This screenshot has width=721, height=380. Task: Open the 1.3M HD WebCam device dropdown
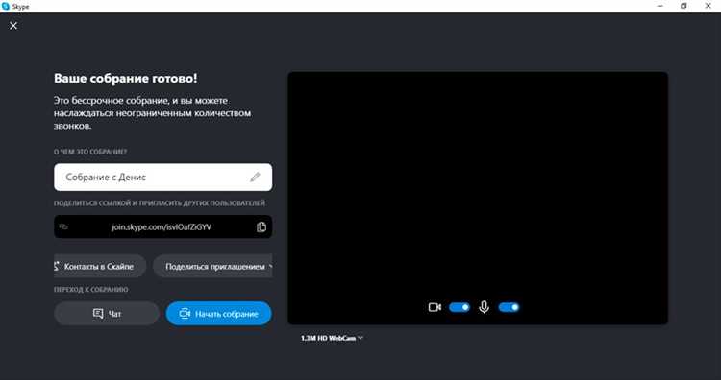point(332,338)
